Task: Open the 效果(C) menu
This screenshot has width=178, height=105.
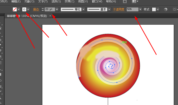Action: [69, 2]
